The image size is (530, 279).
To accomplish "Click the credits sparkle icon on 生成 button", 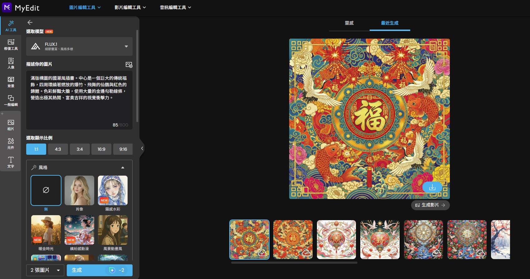I will point(112,270).
